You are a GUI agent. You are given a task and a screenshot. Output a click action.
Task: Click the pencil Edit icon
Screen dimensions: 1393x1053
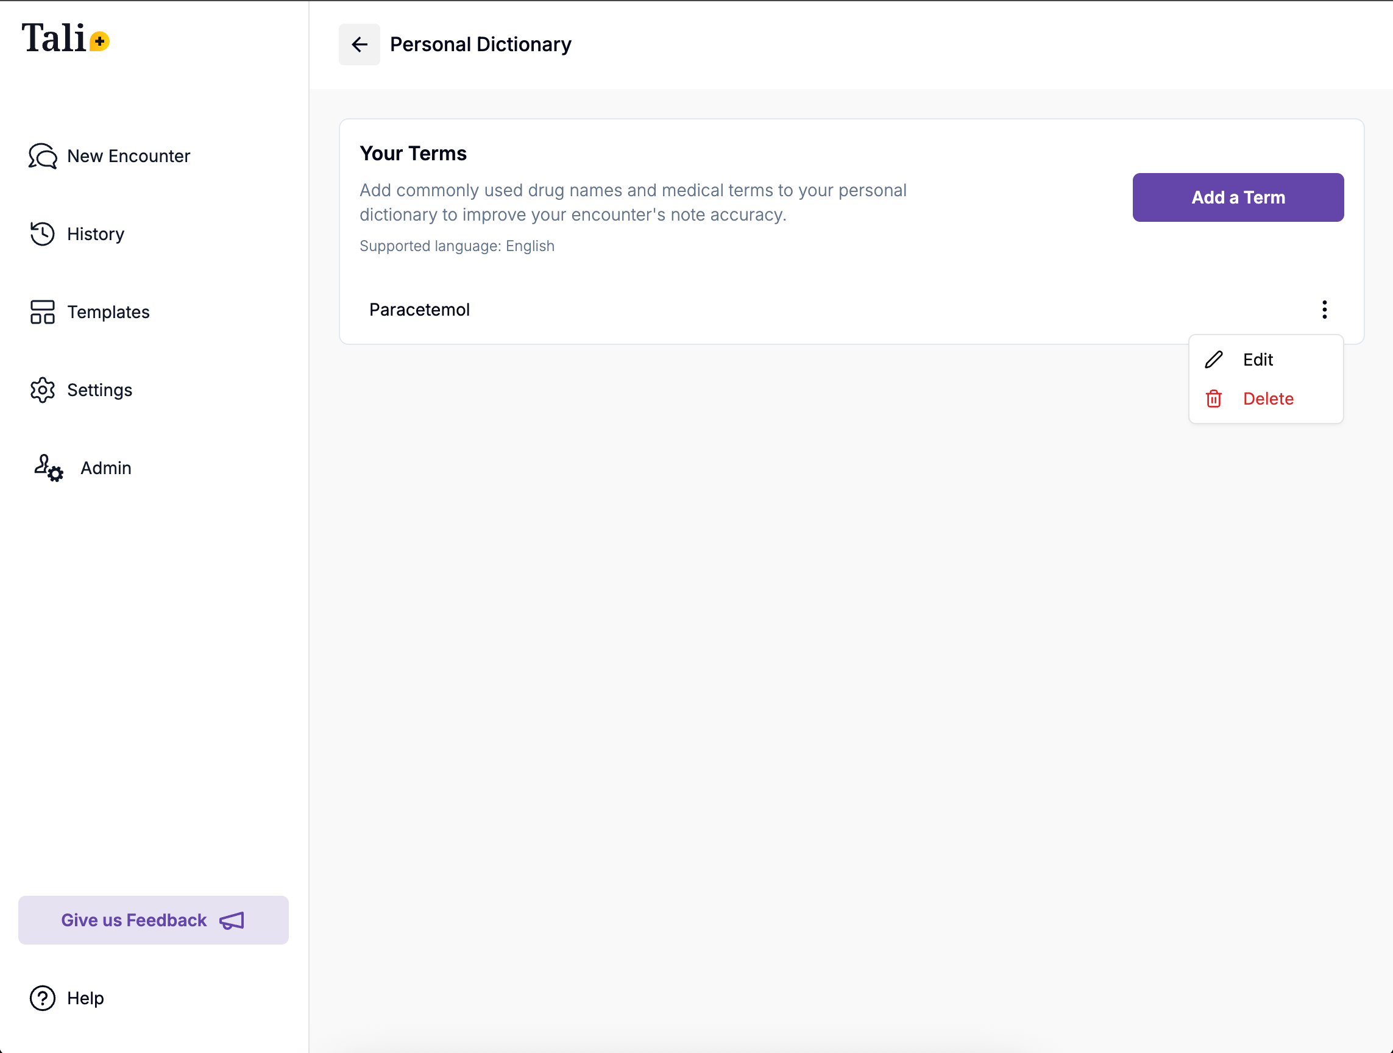(x=1213, y=360)
